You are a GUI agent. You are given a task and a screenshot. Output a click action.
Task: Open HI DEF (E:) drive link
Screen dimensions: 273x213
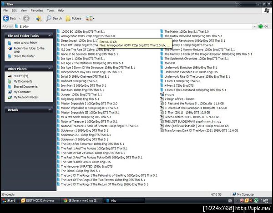pos(21,76)
